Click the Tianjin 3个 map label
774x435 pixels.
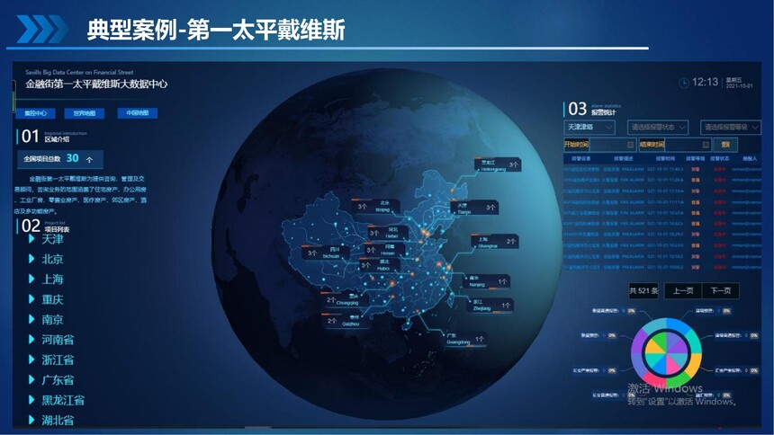point(474,208)
